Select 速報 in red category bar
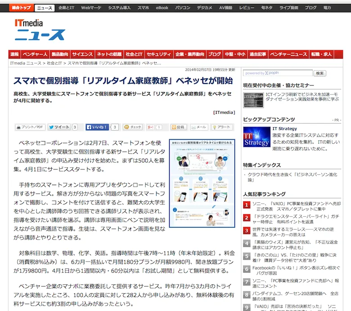 pyautogui.click(x=14, y=54)
